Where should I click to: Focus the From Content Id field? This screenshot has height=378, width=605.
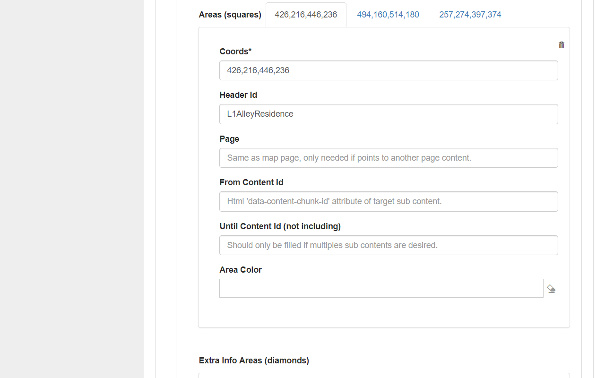tap(389, 201)
